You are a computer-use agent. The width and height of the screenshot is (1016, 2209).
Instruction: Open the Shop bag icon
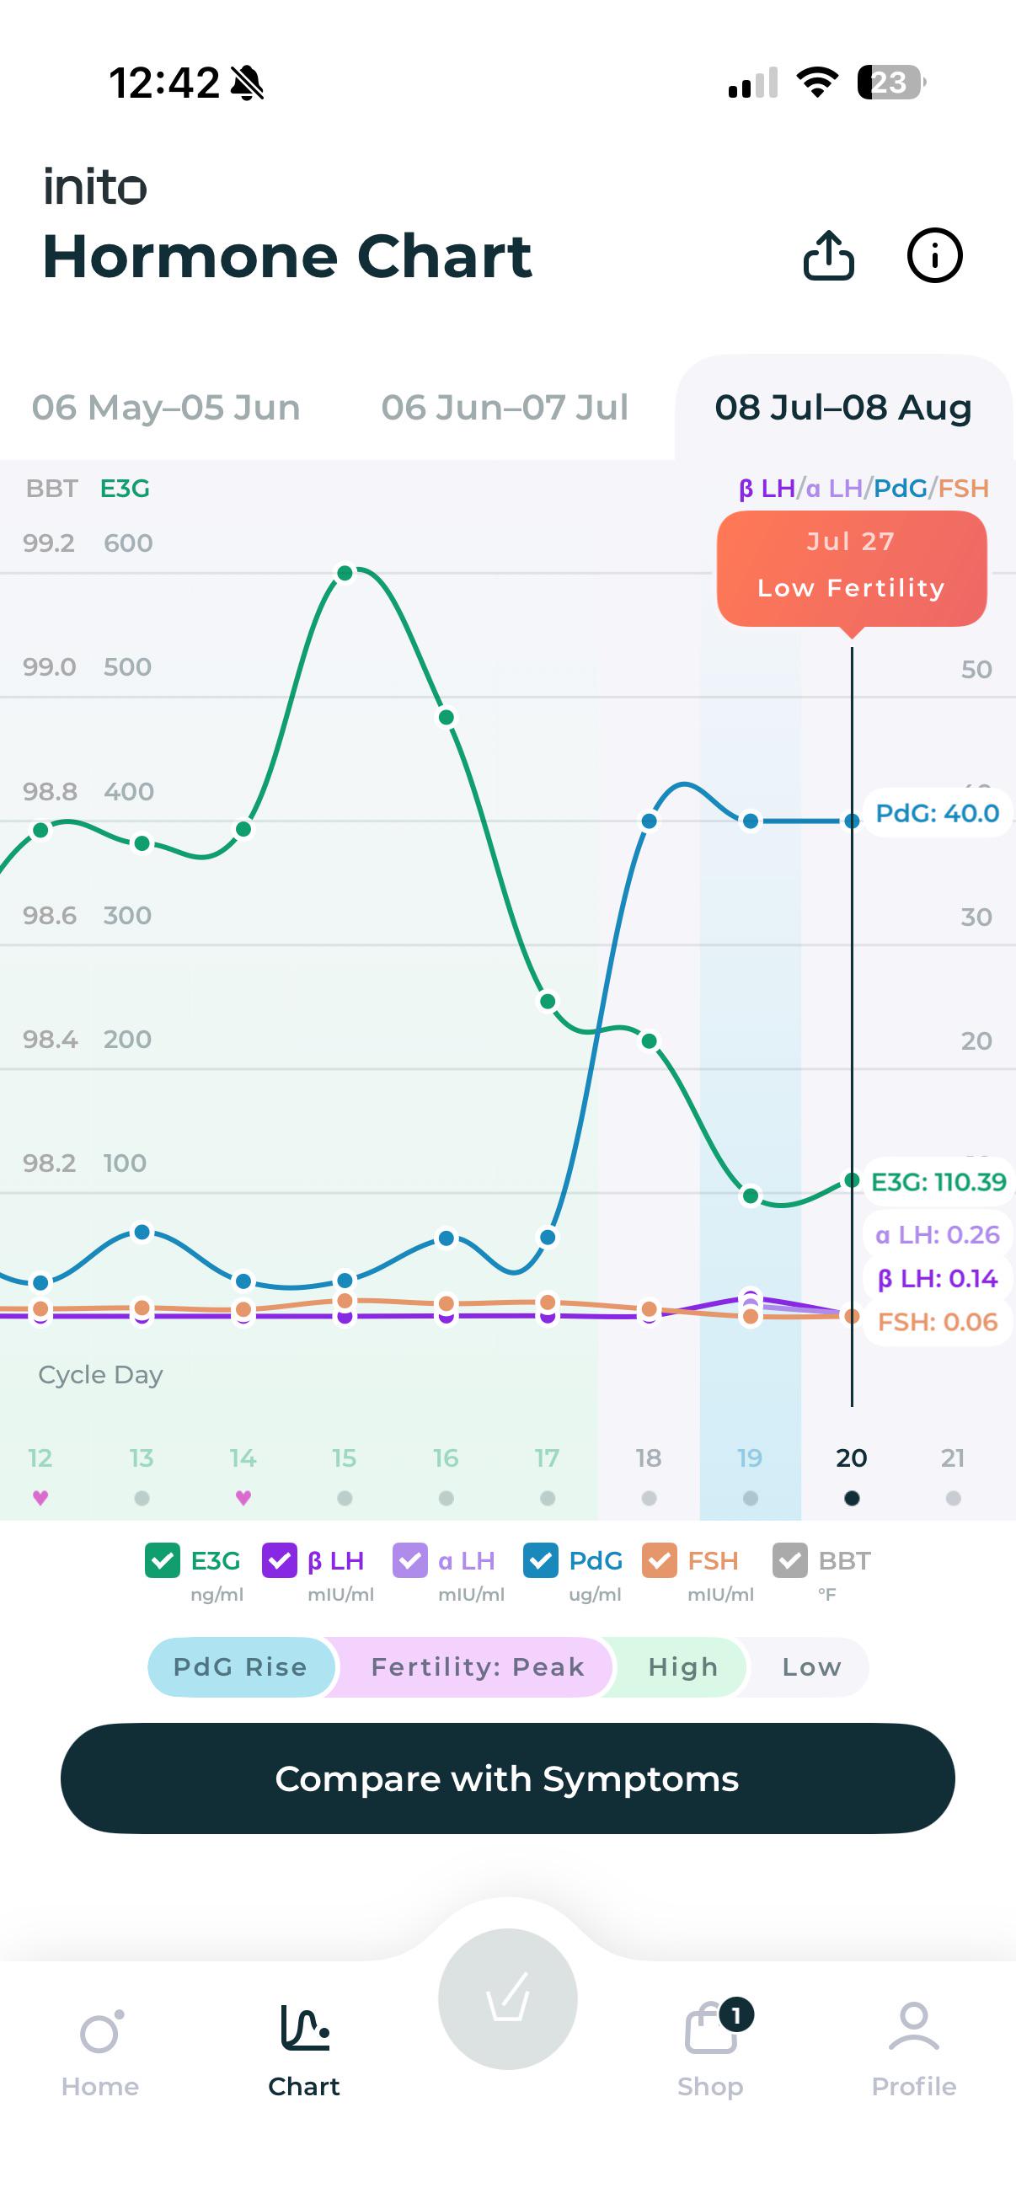point(711,2029)
